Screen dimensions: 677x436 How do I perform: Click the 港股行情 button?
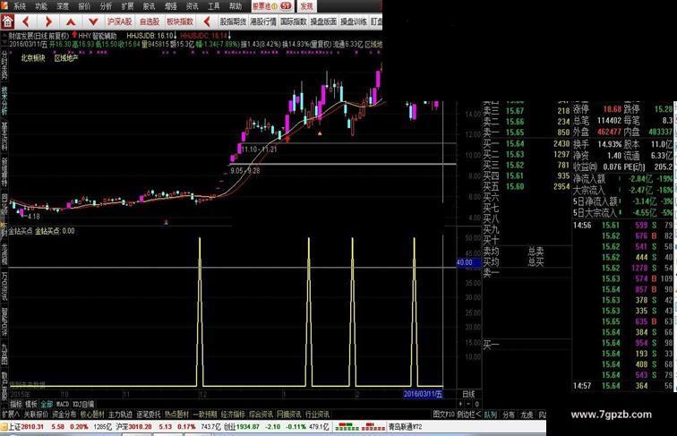coord(263,21)
